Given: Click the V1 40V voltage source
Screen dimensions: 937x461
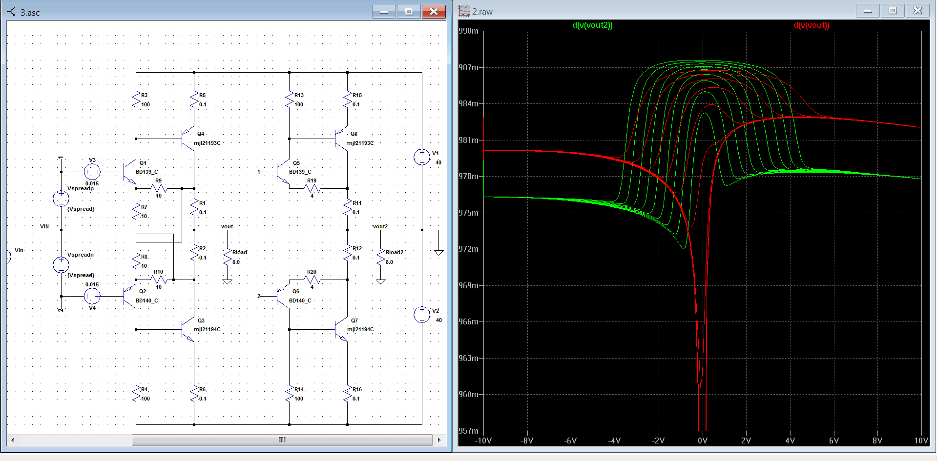Looking at the screenshot, I should pyautogui.click(x=422, y=157).
